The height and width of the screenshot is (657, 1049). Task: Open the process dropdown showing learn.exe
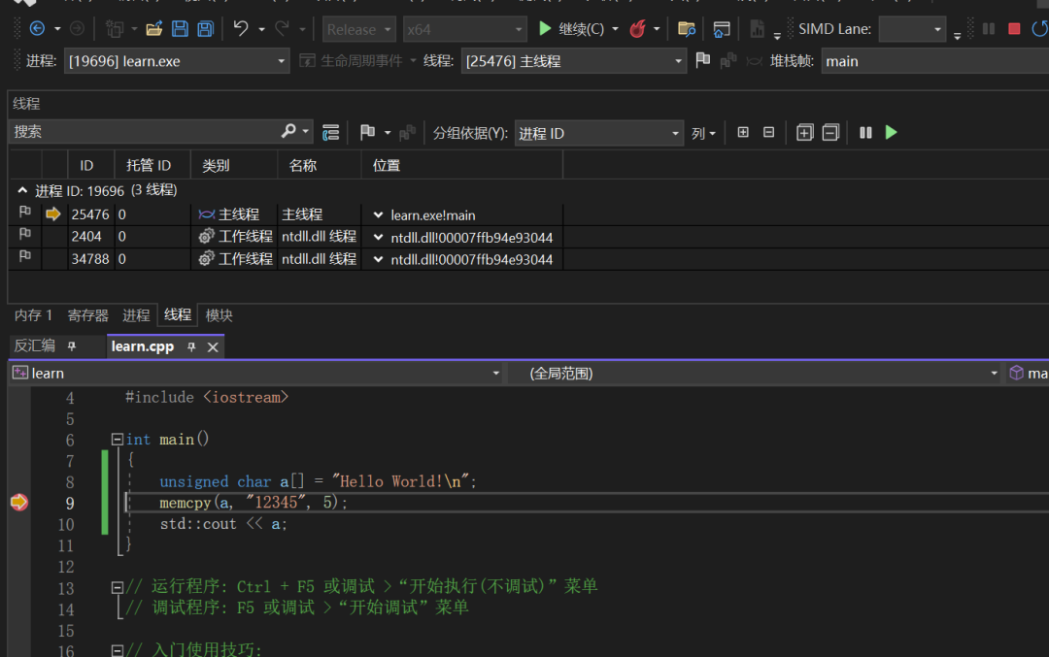point(177,61)
